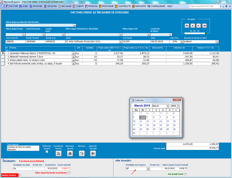
Task: Select day 15 in the March calendar
Action: (x=168, y=121)
